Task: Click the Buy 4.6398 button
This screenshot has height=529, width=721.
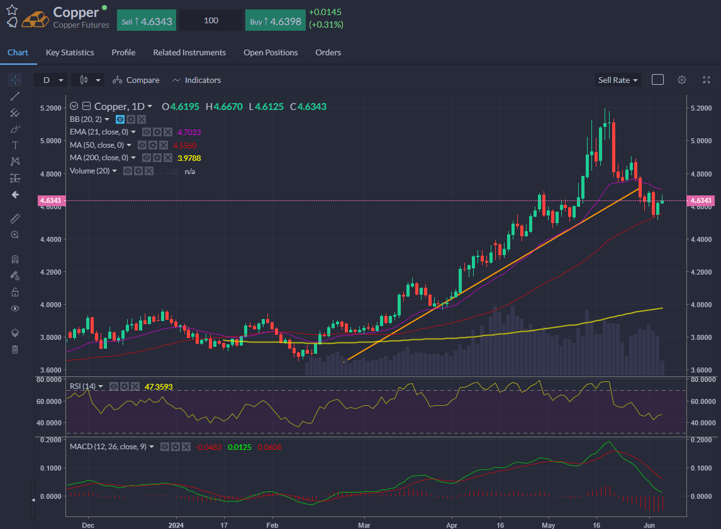Action: pos(276,21)
